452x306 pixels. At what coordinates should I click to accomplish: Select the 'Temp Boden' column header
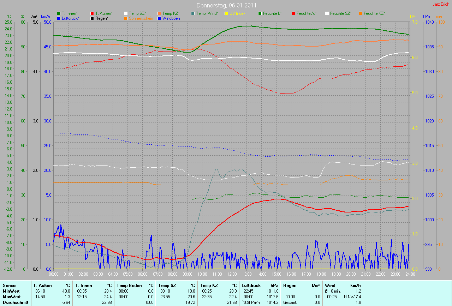[129, 286]
